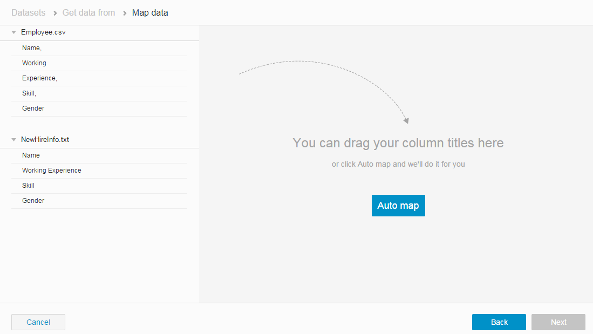Image resolution: width=593 pixels, height=334 pixels.
Task: Select the Working column under Employee.csv
Action: tap(34, 63)
